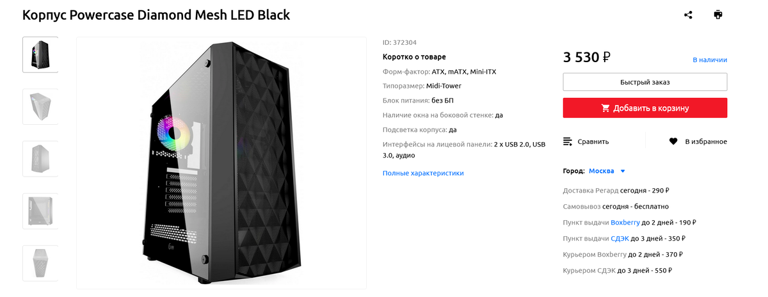Select the third case thumbnail
Image resolution: width=768 pixels, height=297 pixels.
(x=40, y=158)
